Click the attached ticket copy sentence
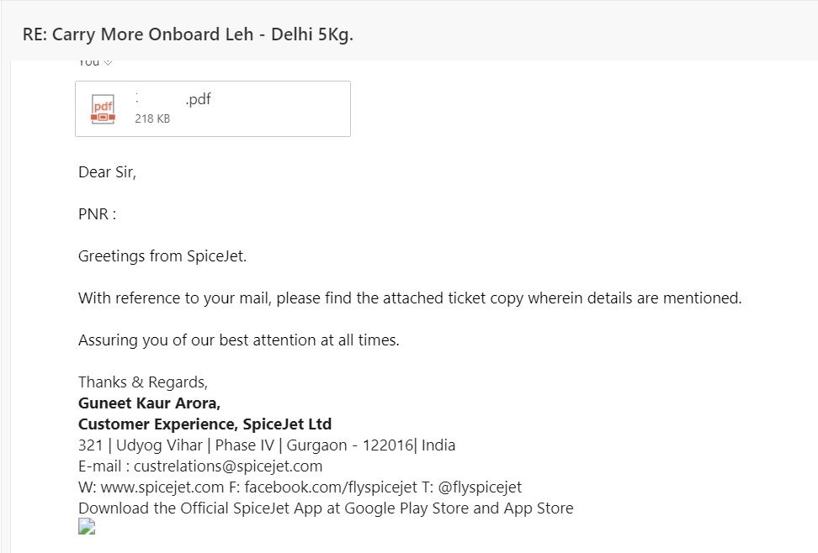 pyautogui.click(x=410, y=298)
